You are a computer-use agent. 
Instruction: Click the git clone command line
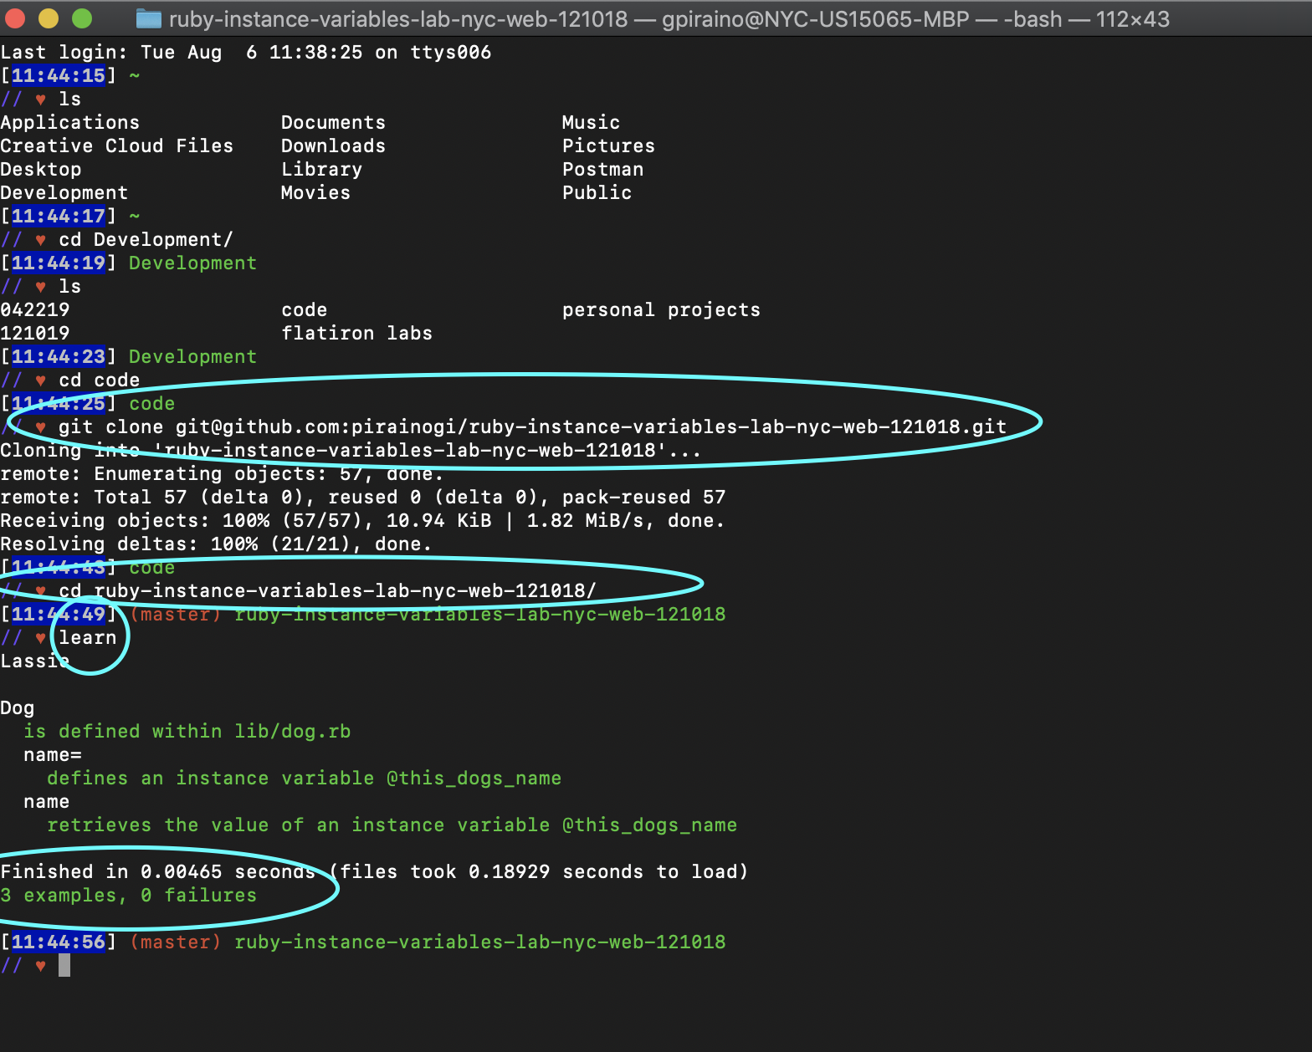[533, 426]
